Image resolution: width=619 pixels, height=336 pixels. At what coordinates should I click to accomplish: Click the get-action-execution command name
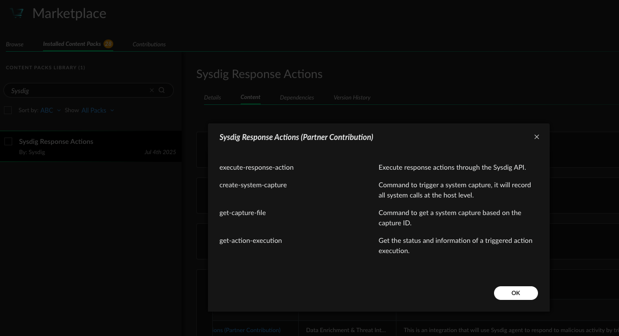[250, 240]
